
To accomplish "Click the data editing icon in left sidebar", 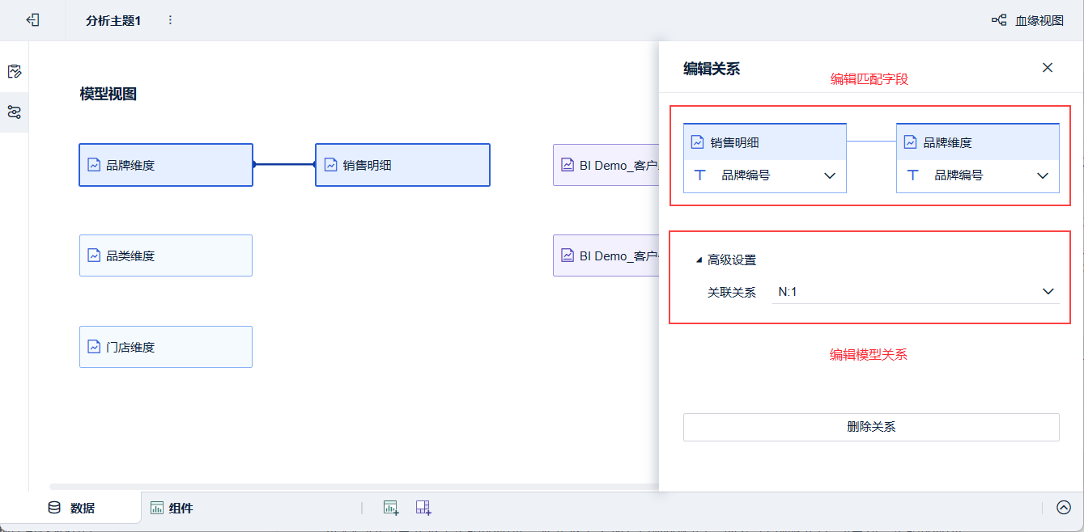I will point(14,71).
